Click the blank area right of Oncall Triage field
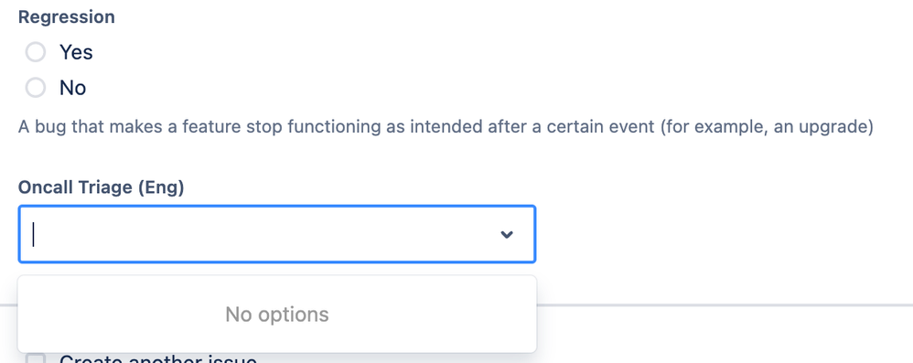 722,234
